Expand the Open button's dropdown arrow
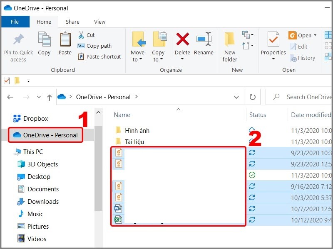The image size is (333, 249). [315, 35]
